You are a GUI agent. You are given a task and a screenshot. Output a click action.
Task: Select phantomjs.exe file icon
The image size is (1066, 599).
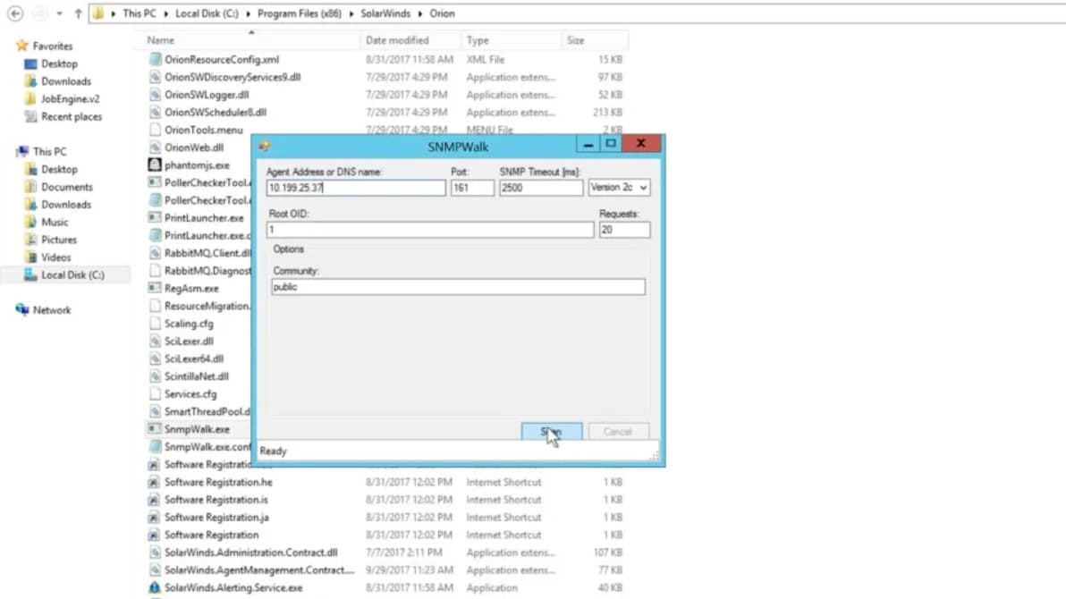tap(155, 165)
